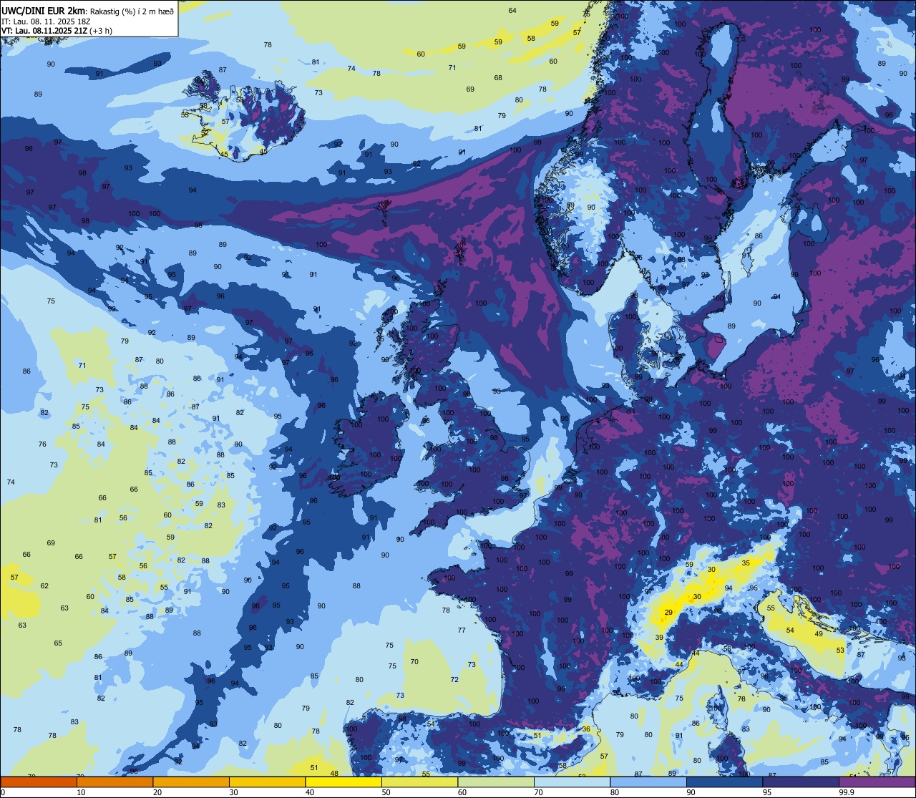Click the 20–30 amber legend swatch
The width and height of the screenshot is (916, 798).
coord(191,782)
